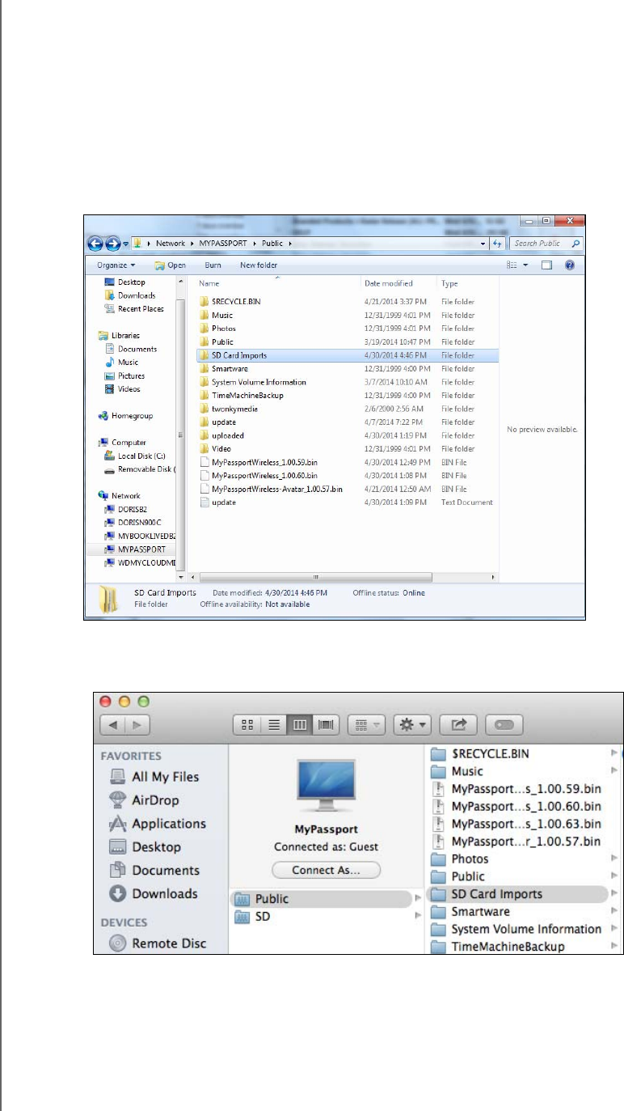Click New folder in Explorer toolbar
The height and width of the screenshot is (1111, 624).
(x=259, y=265)
